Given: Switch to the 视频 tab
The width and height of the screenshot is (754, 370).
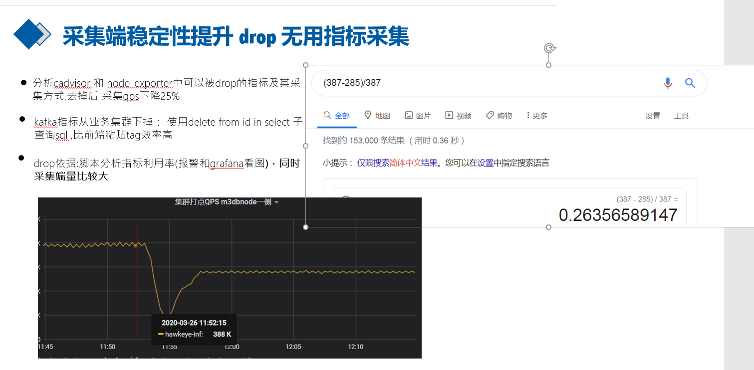Looking at the screenshot, I should 458,116.
